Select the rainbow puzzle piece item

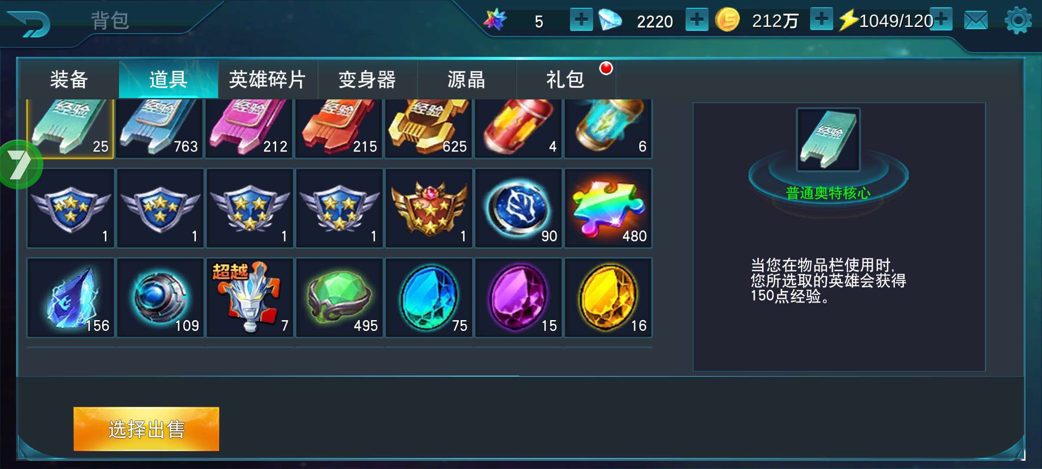tap(608, 208)
